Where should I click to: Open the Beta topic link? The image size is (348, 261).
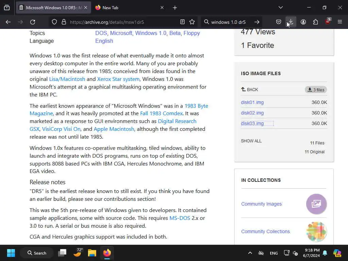pos(175,33)
